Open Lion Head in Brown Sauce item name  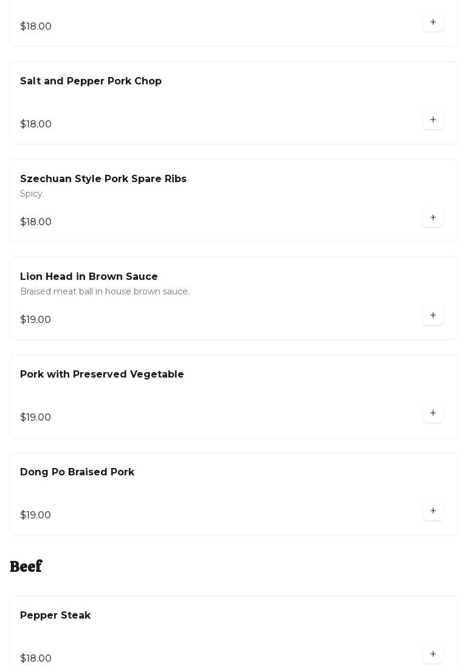[x=89, y=277]
